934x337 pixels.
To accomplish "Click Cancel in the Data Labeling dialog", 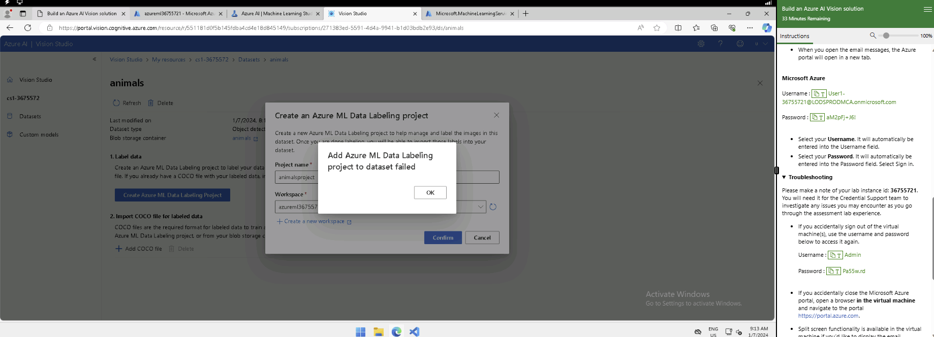I will (x=482, y=238).
